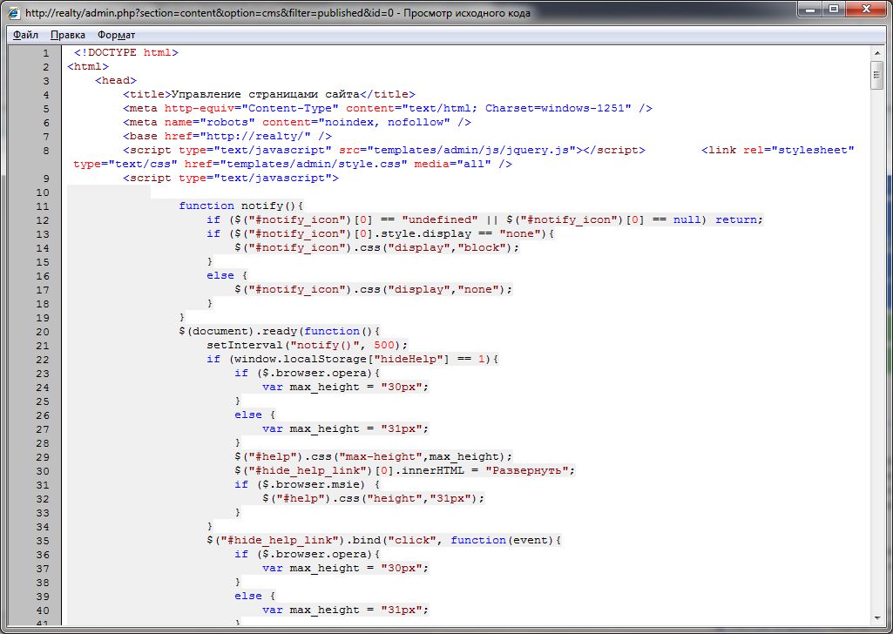Click 'templates/admin/style.css' href value
The image size is (893, 634).
[314, 164]
